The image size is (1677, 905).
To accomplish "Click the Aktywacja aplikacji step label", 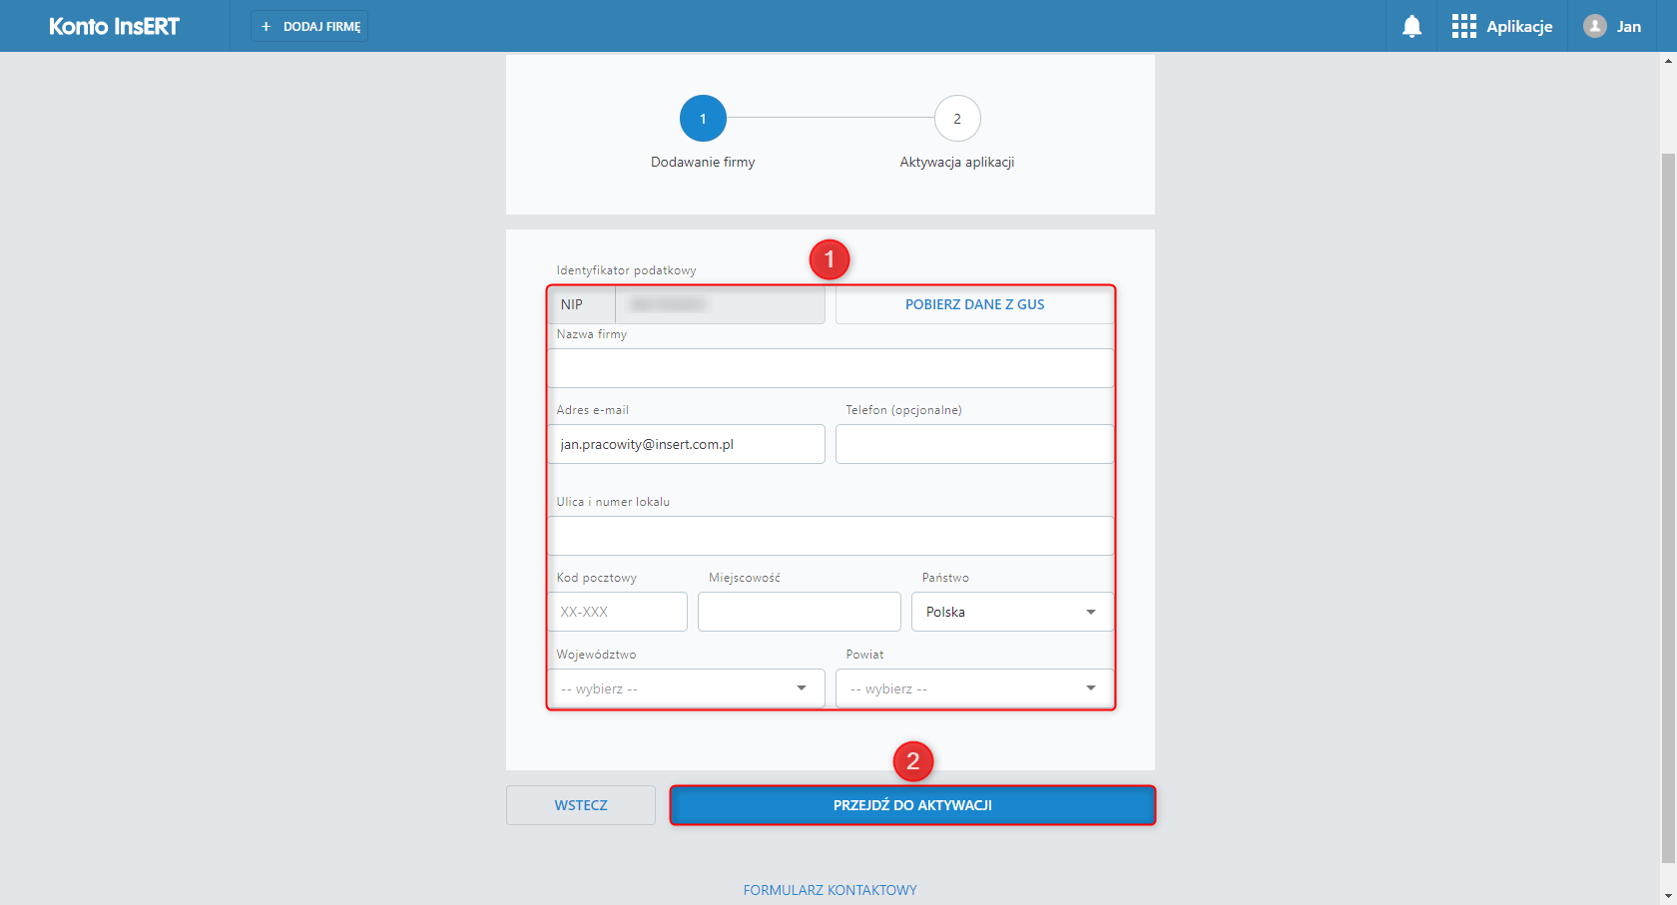I will tap(957, 162).
